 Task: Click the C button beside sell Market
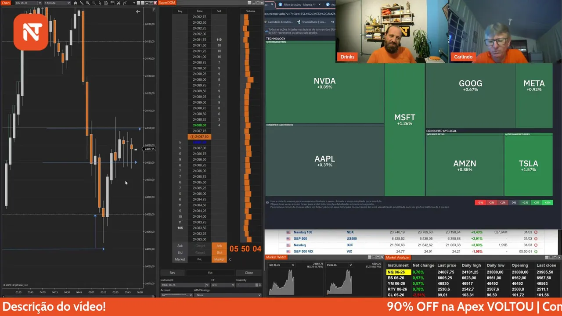[x=230, y=259]
